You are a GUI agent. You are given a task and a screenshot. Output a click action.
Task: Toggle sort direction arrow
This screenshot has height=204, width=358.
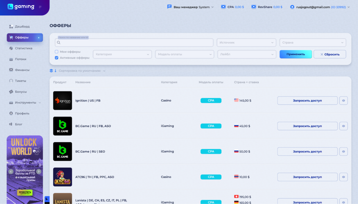pos(55,71)
